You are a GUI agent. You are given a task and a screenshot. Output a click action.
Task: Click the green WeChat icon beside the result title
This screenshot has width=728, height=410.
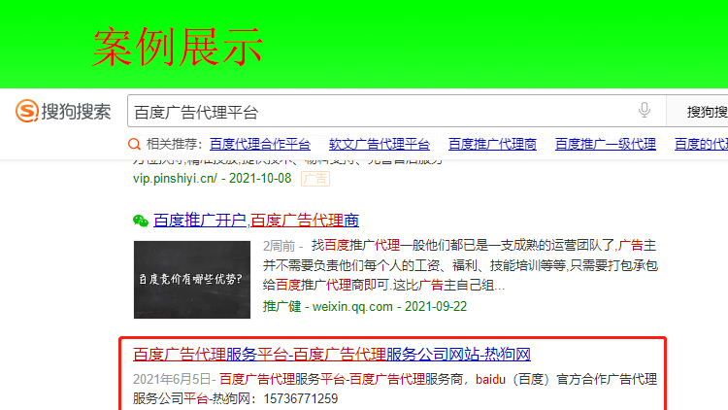tap(140, 221)
